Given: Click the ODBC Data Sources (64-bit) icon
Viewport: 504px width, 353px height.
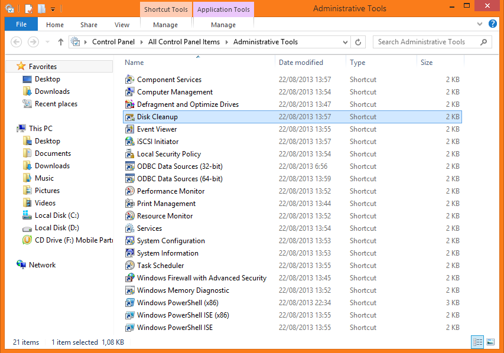Looking at the screenshot, I should (129, 179).
